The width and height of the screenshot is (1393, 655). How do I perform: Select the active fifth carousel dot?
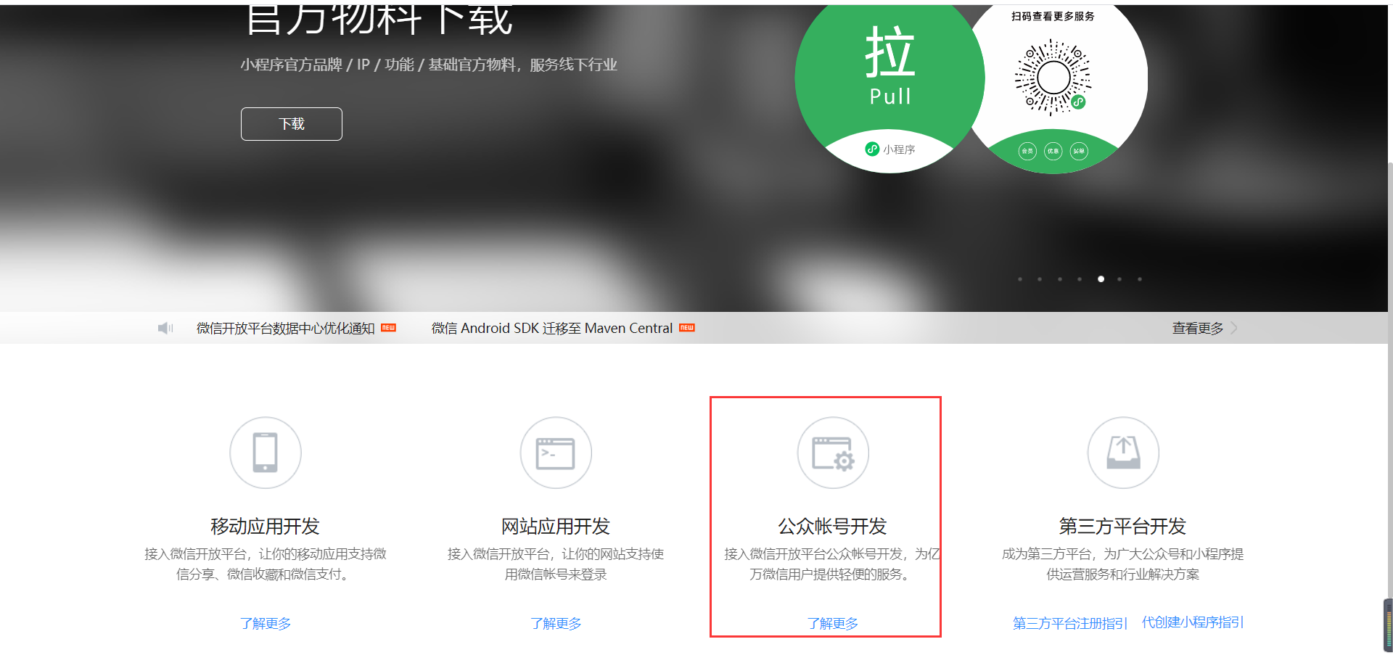1101,279
